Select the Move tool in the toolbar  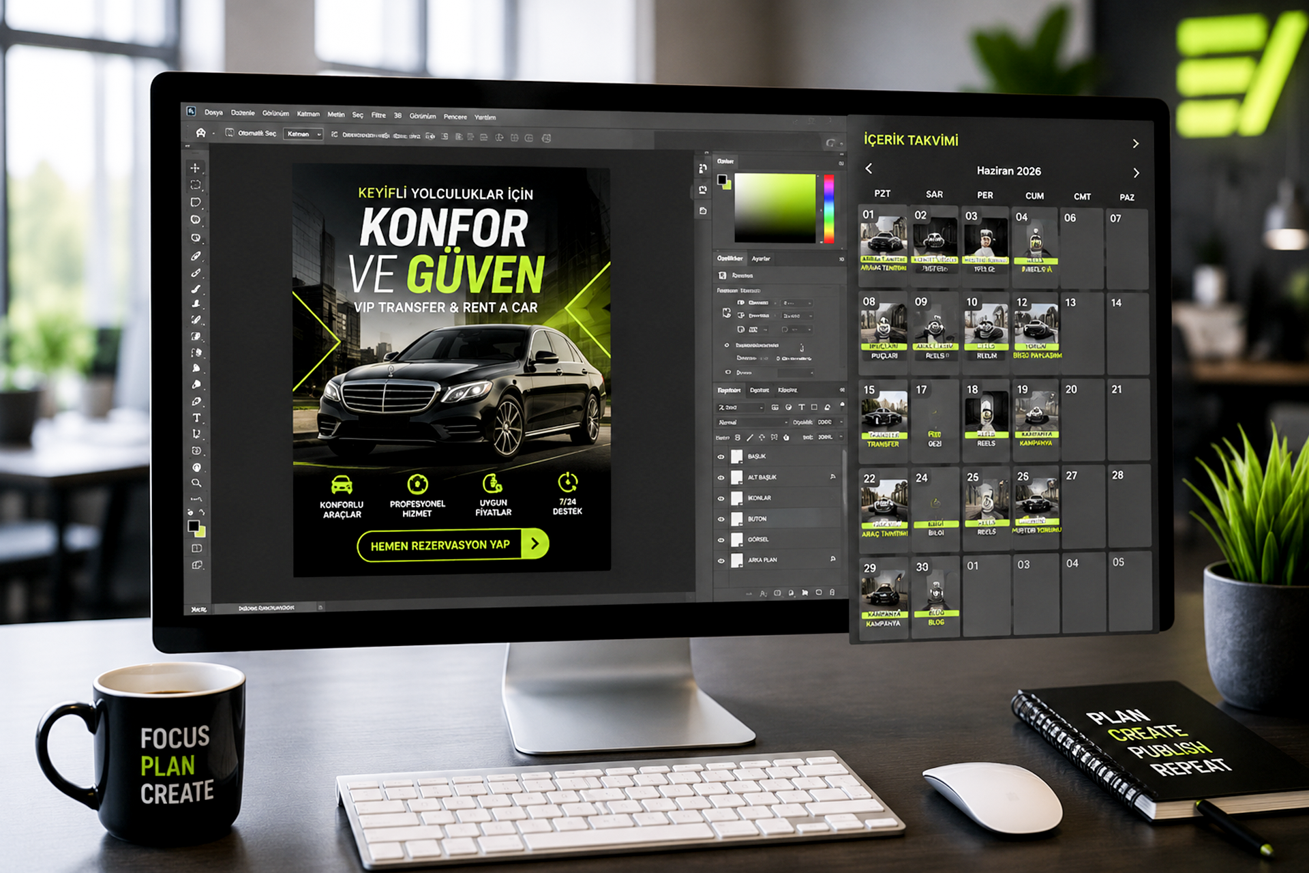pos(196,168)
